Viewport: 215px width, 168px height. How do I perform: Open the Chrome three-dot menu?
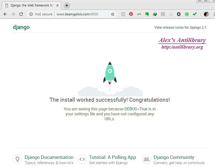tap(214, 14)
